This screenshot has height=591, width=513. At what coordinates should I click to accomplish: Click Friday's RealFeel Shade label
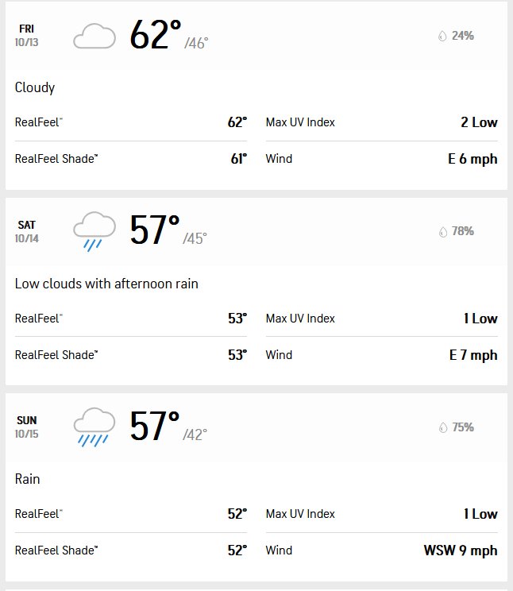click(56, 159)
